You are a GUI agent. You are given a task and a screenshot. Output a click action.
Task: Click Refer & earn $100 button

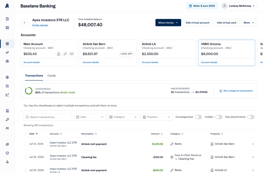[x=202, y=6]
